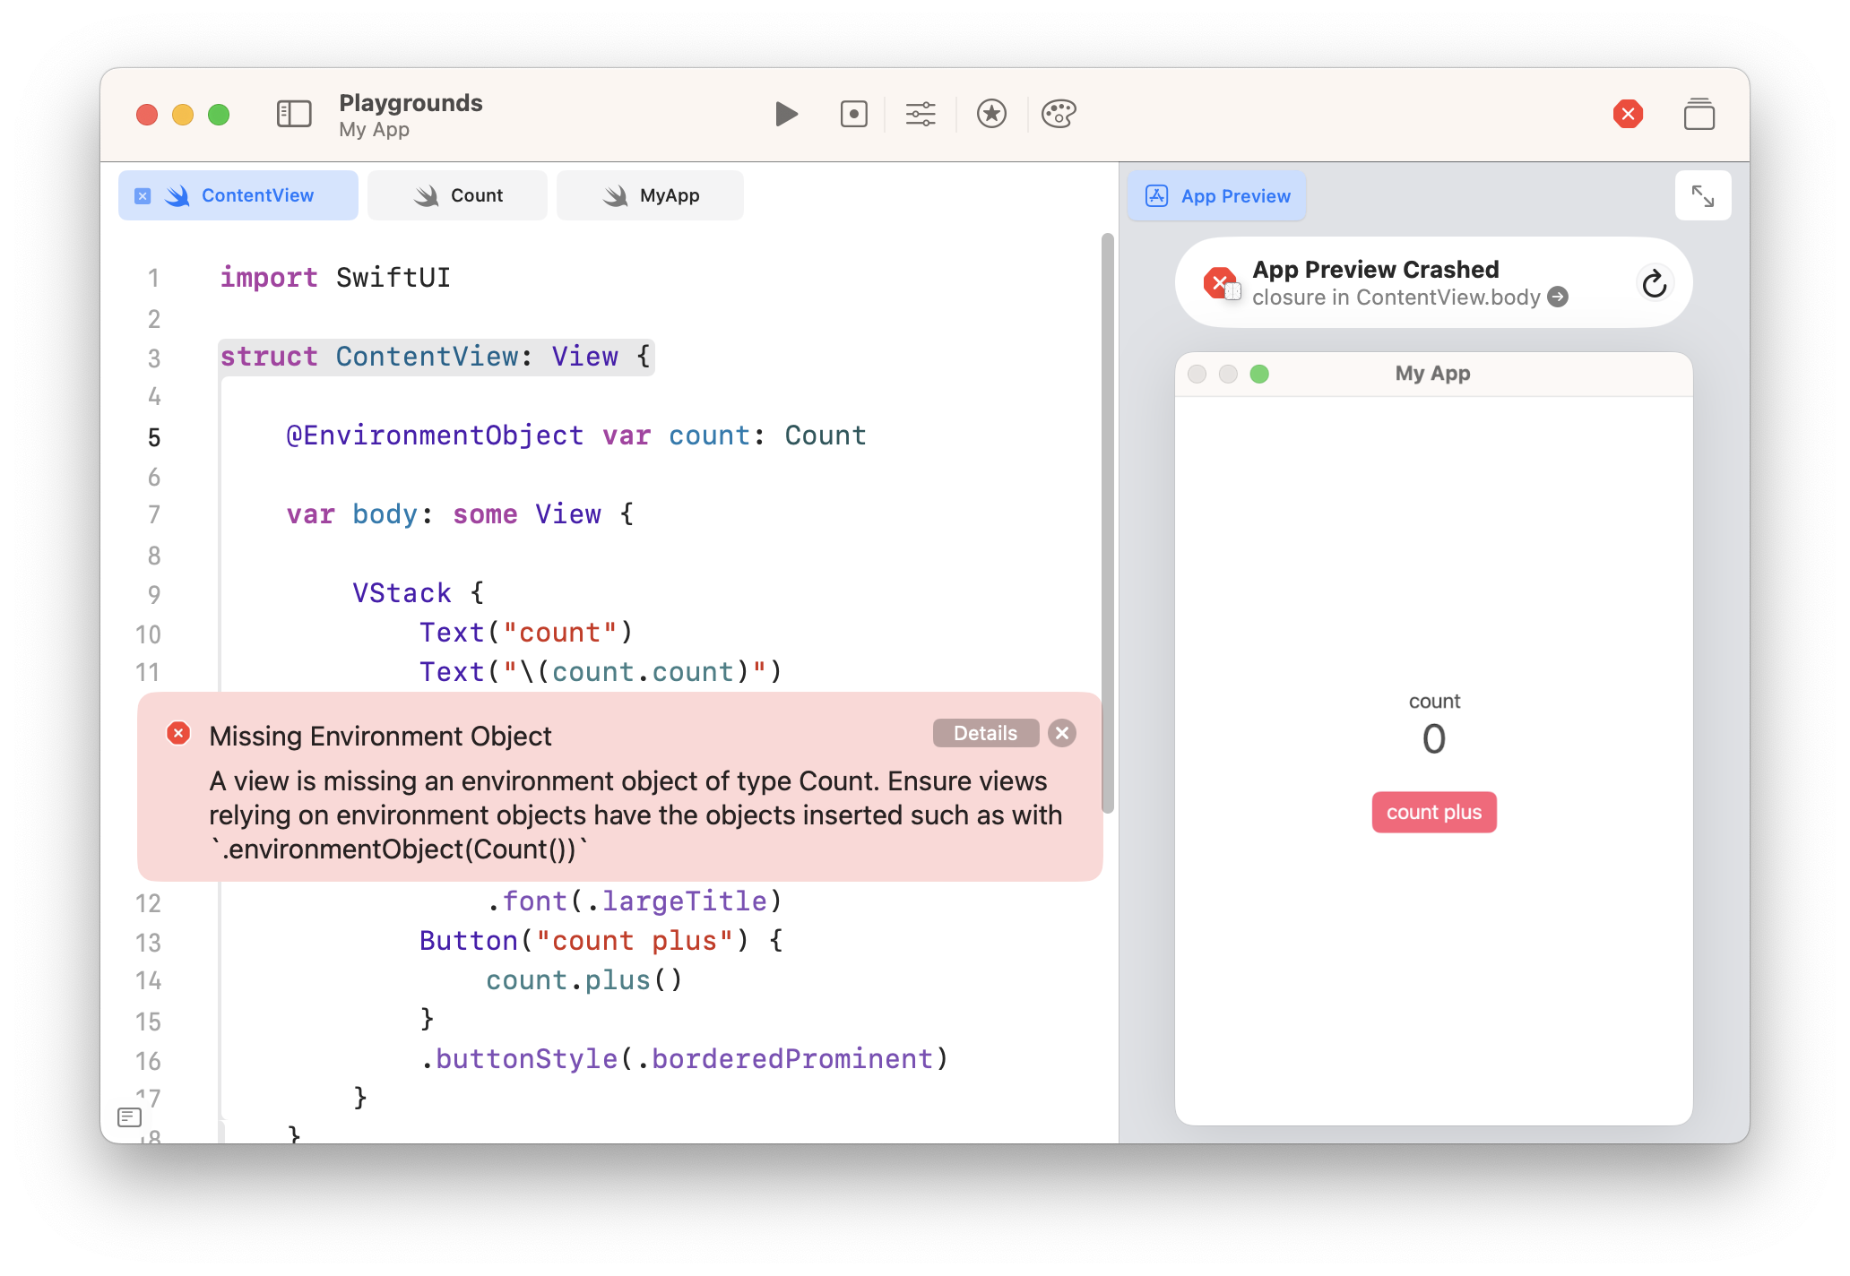Run the app with the play button
This screenshot has width=1850, height=1276.
point(786,115)
